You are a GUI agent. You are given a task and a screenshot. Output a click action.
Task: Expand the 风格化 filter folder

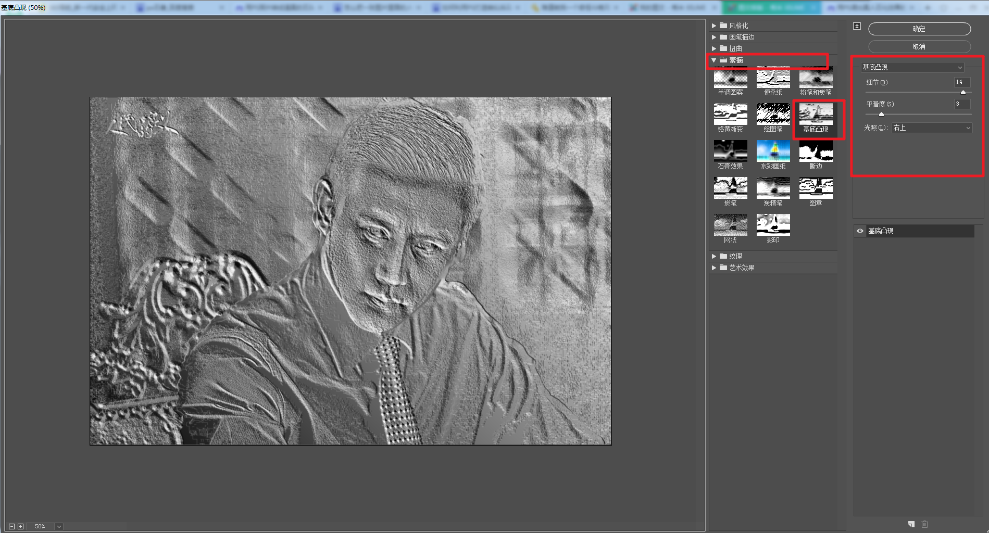pyautogui.click(x=714, y=26)
